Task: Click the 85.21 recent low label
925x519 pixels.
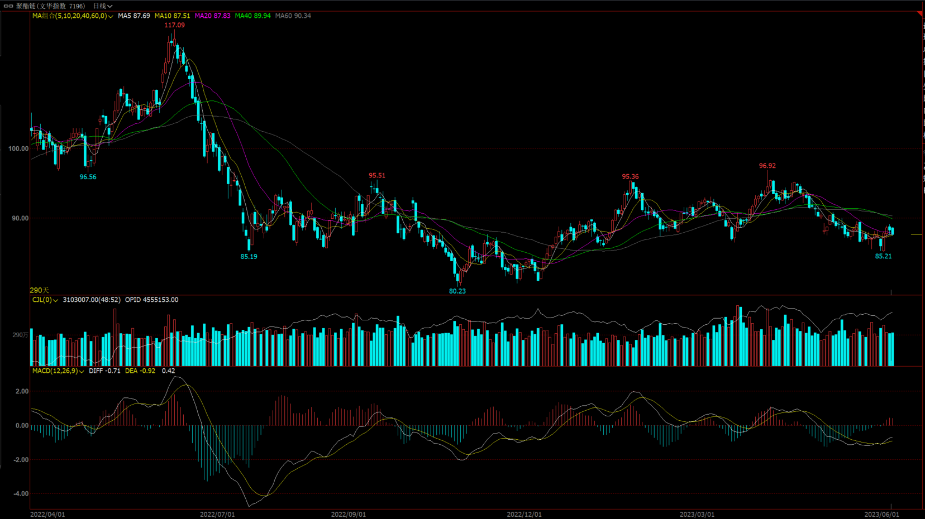Action: click(x=884, y=256)
